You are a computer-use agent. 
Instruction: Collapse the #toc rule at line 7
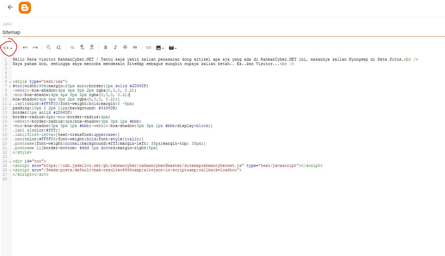(x=10, y=86)
